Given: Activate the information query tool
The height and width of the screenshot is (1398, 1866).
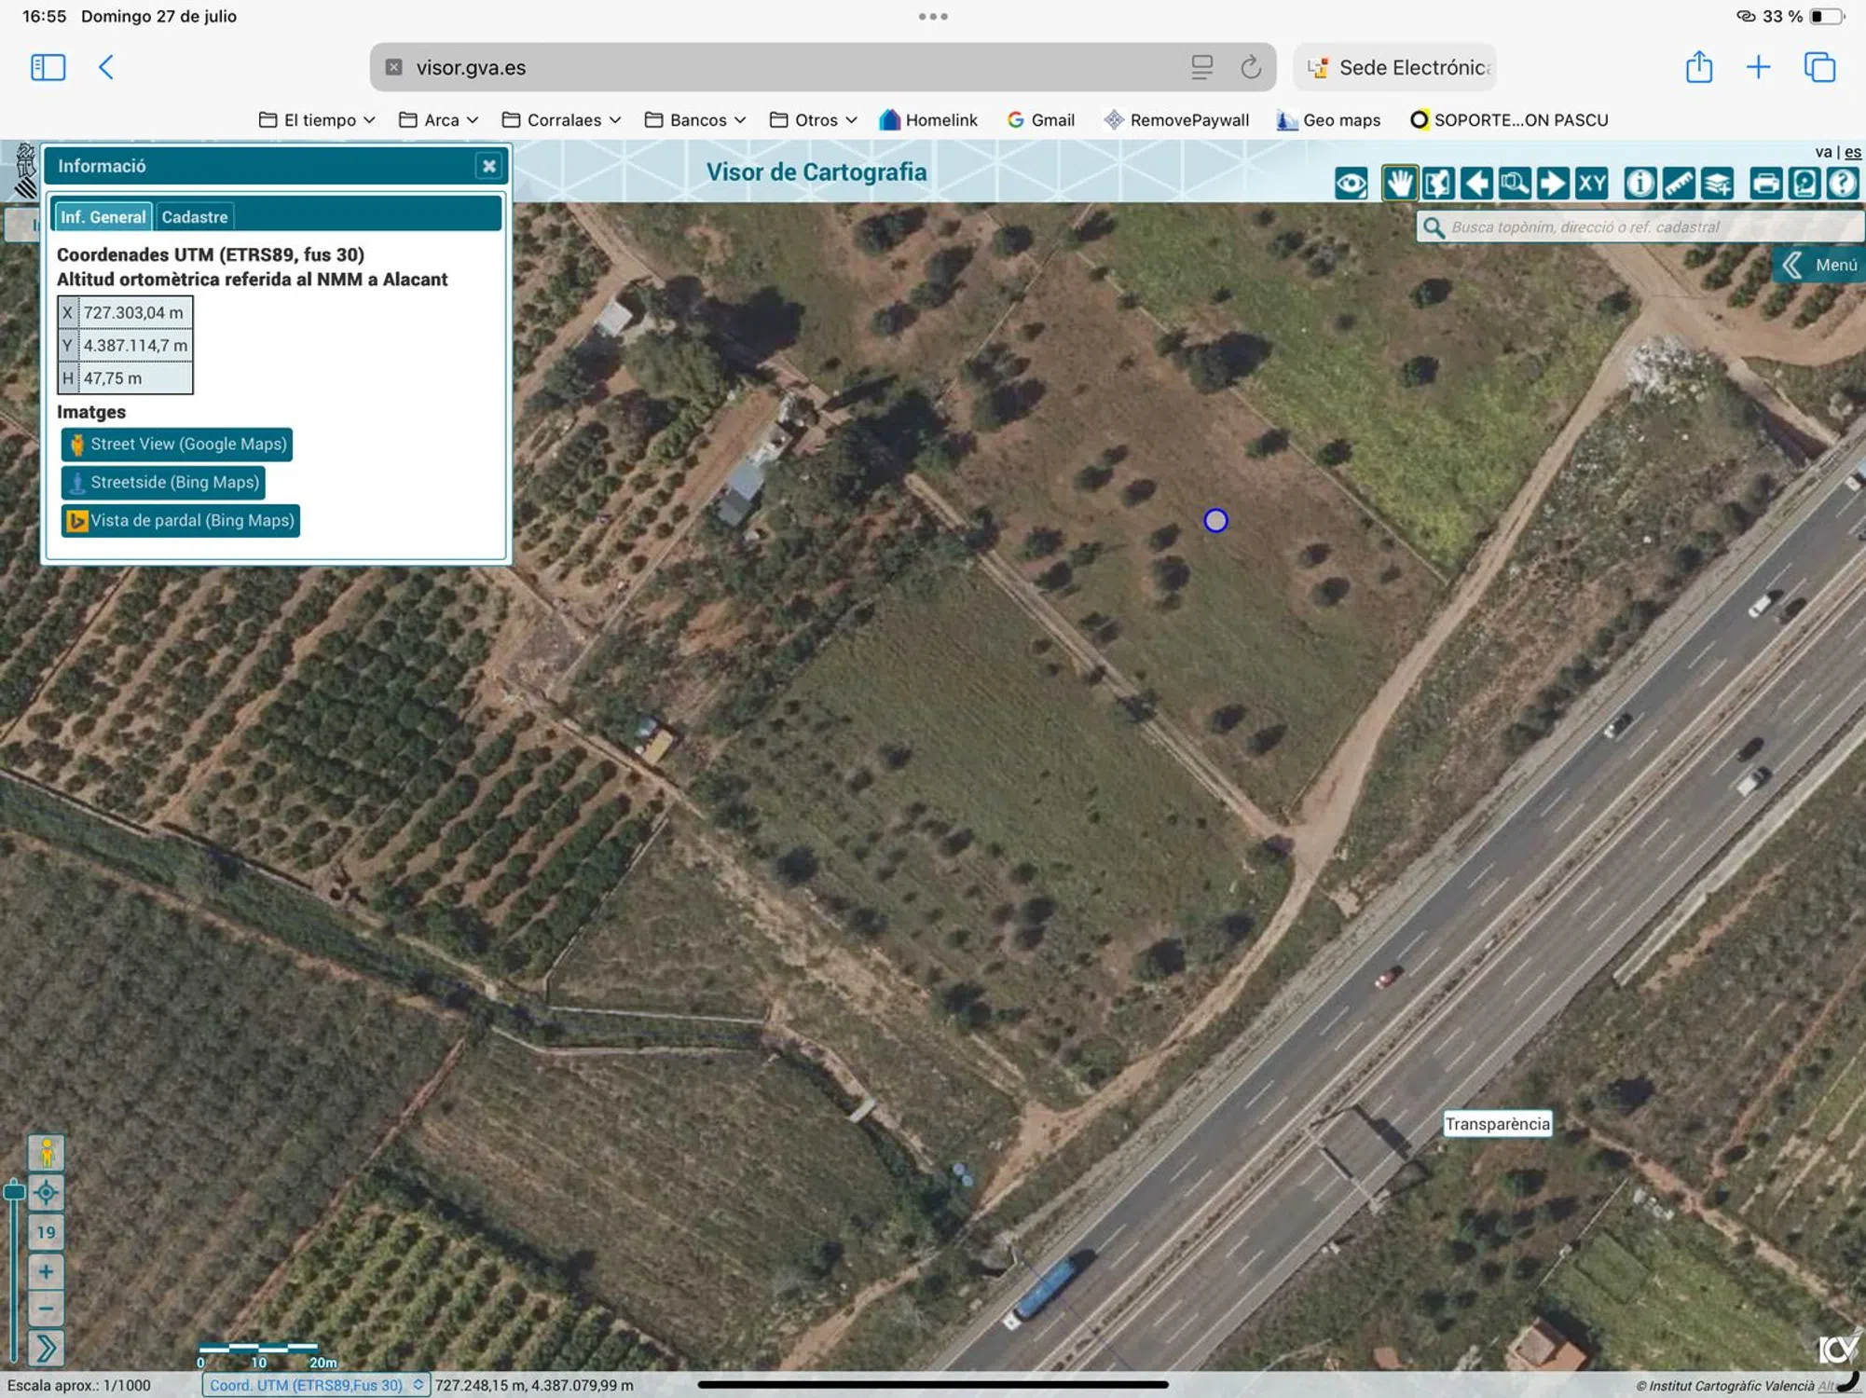Looking at the screenshot, I should (x=1640, y=184).
